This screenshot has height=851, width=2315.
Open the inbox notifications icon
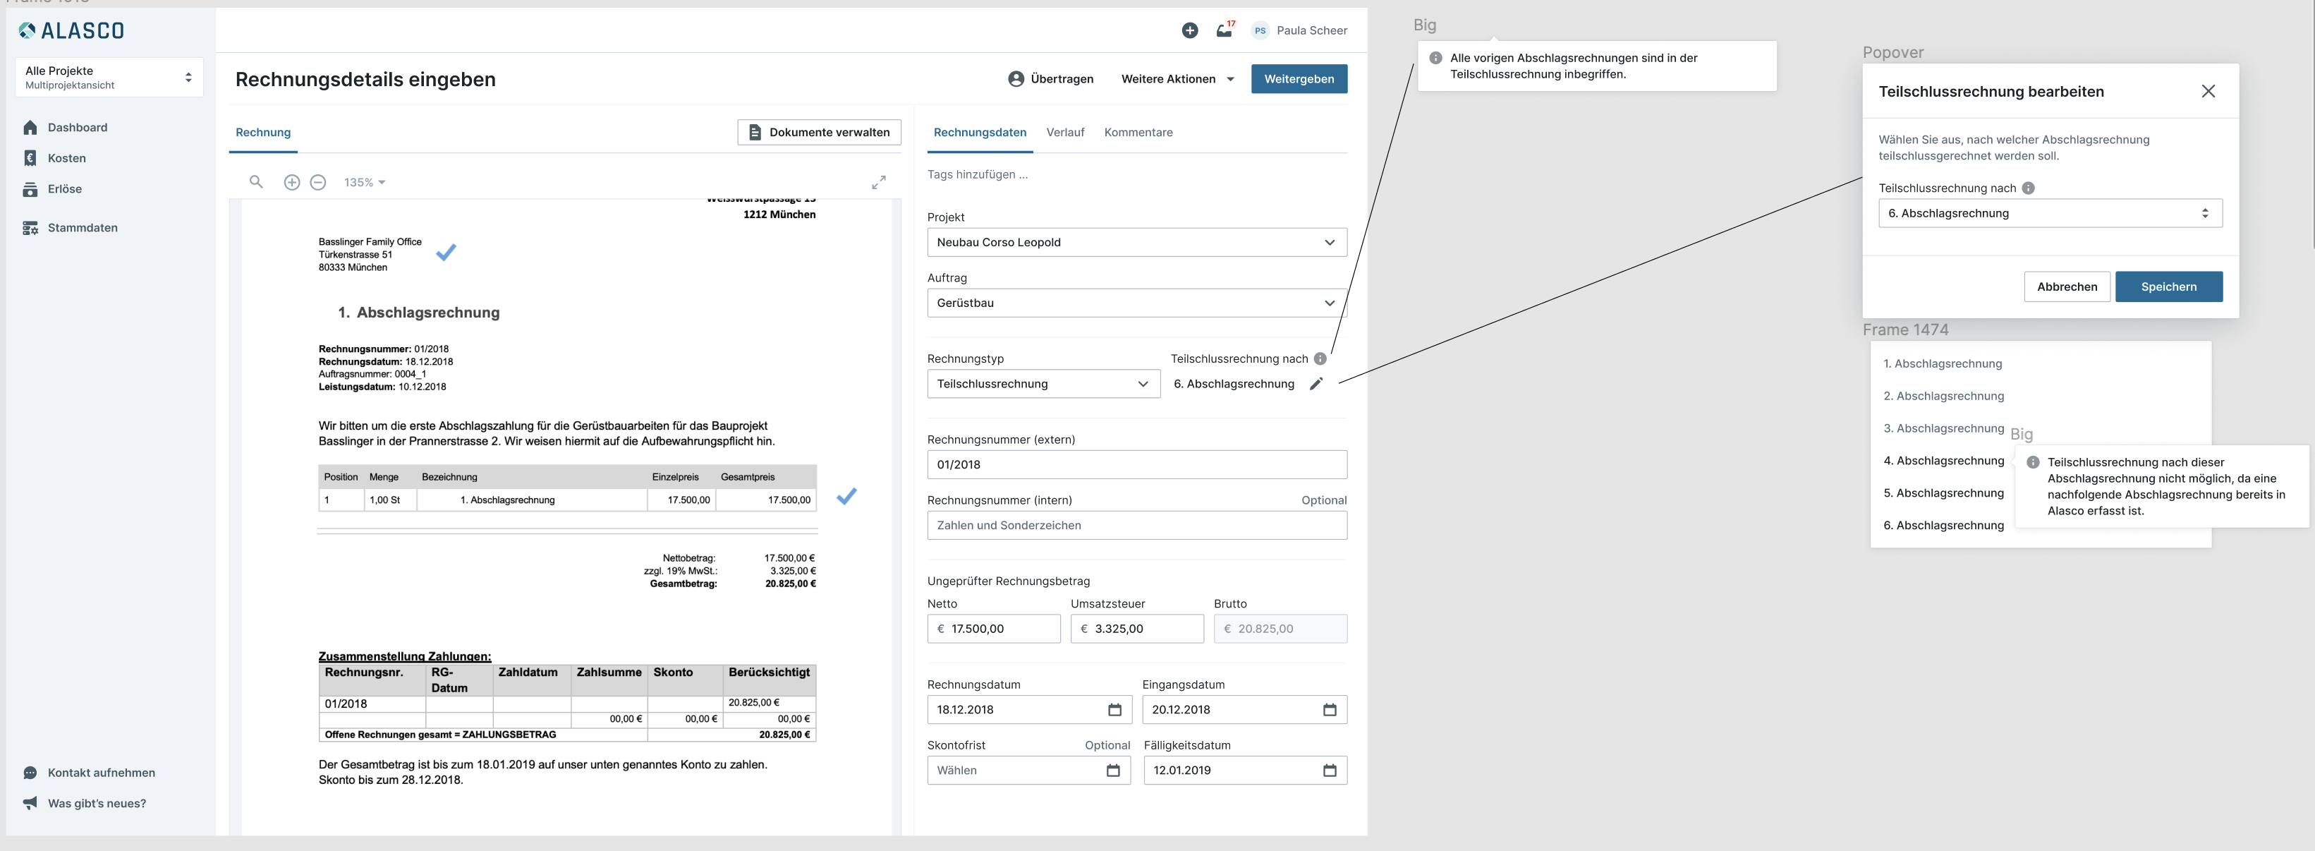tap(1224, 30)
